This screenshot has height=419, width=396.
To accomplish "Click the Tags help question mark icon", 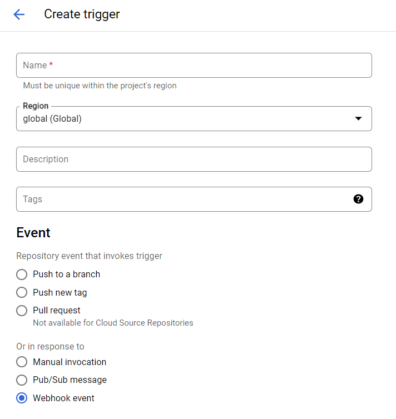I will 358,199.
